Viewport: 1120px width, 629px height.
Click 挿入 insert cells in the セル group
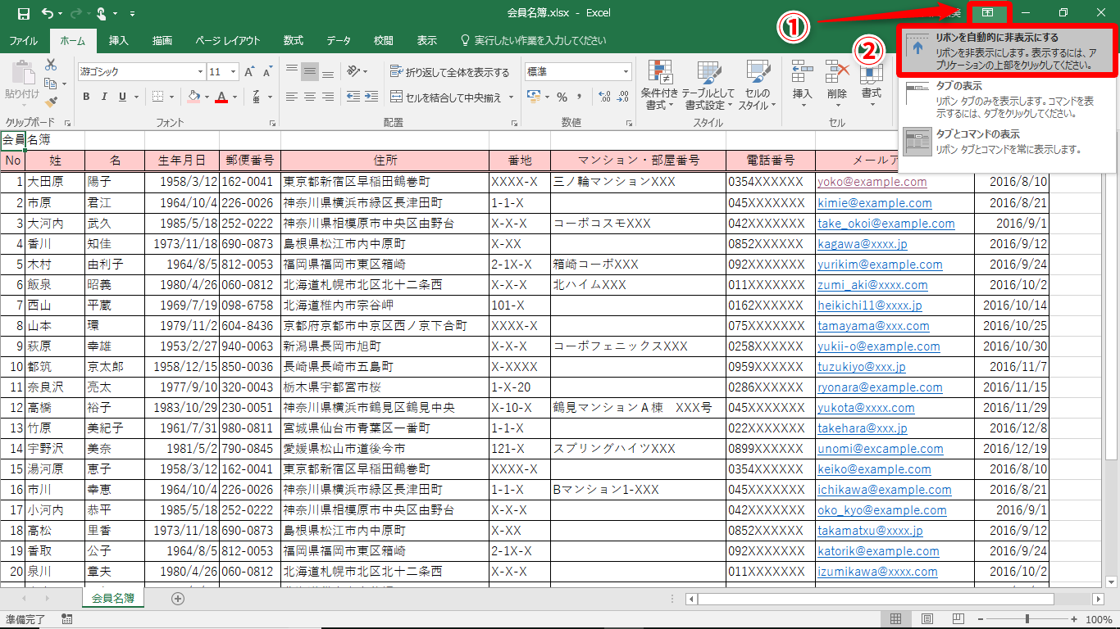click(x=802, y=84)
